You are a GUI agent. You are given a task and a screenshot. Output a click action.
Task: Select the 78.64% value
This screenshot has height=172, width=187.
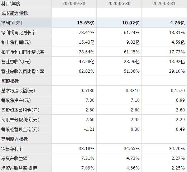(x=87, y=52)
